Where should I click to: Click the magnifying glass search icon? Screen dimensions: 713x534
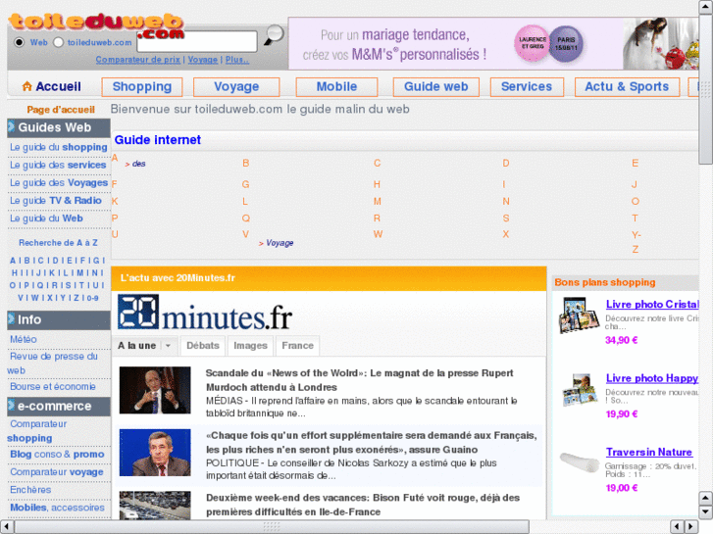(274, 34)
